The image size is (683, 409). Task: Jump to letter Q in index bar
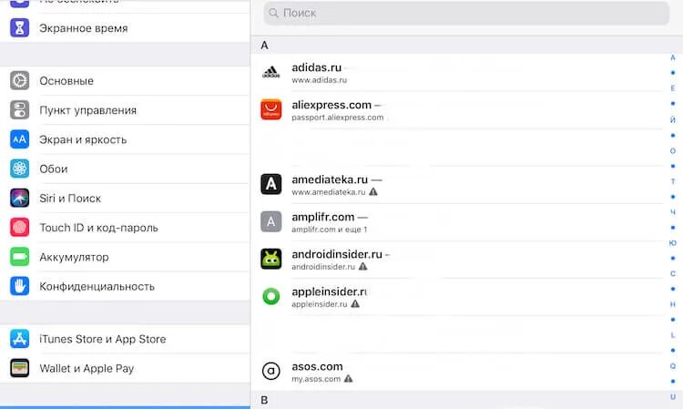[x=673, y=366]
